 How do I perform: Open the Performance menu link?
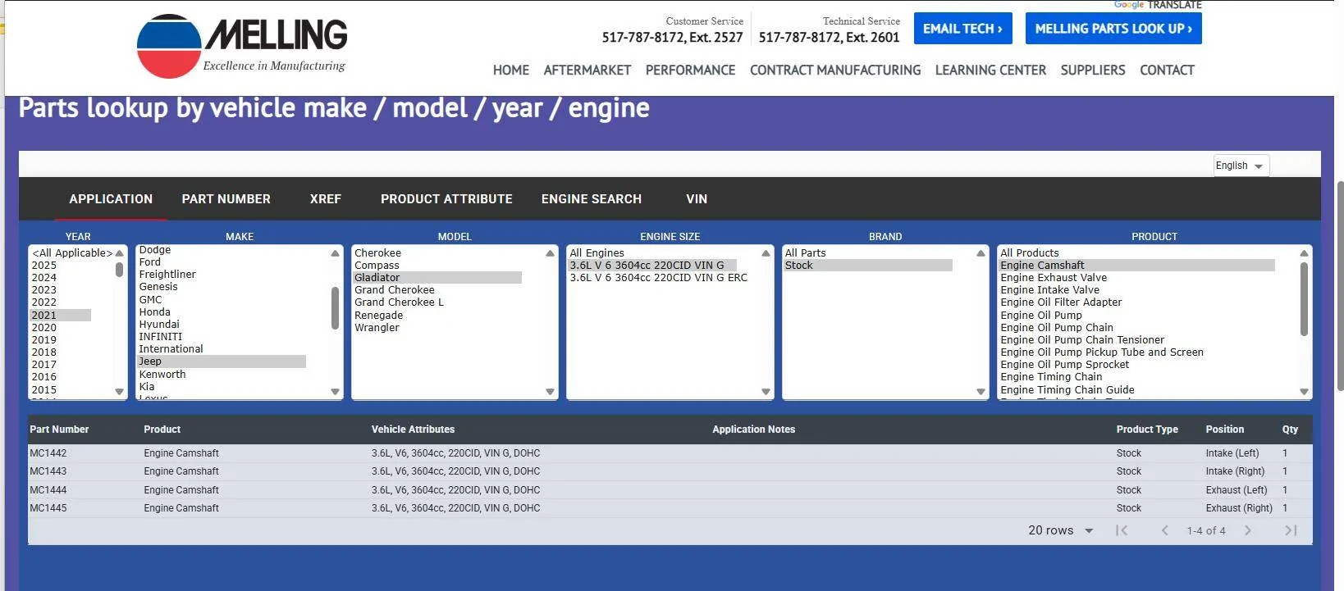coord(690,70)
